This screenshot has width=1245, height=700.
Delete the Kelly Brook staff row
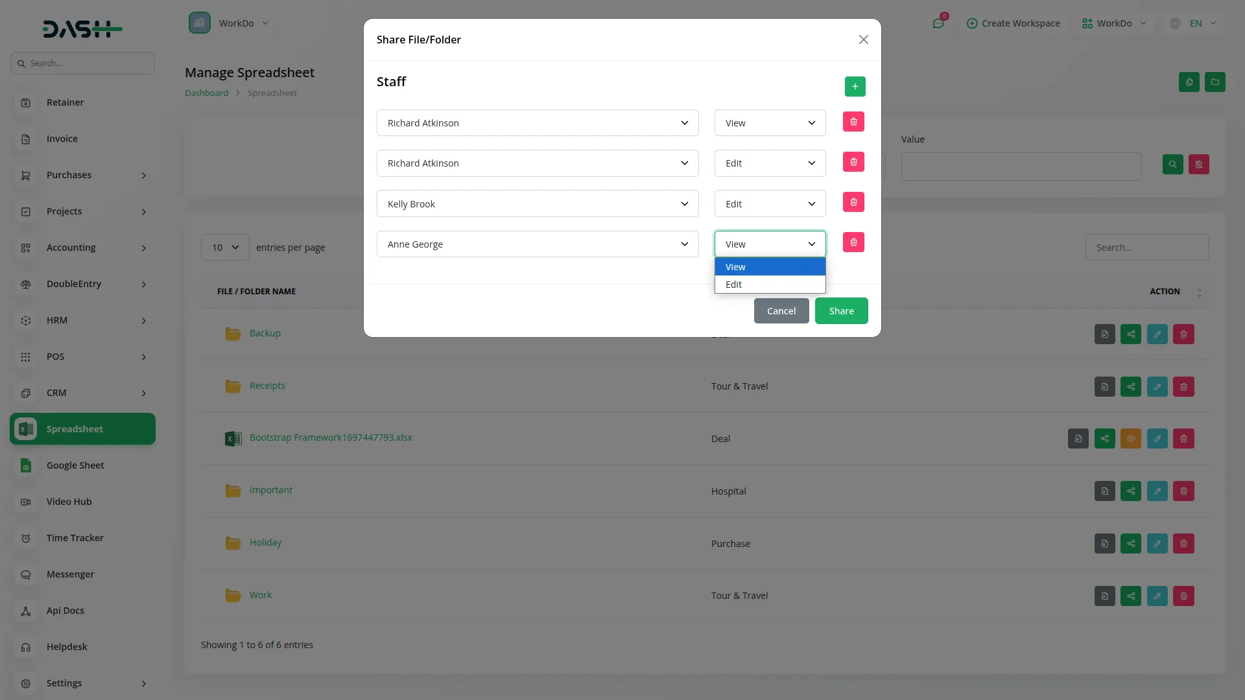pyautogui.click(x=853, y=202)
